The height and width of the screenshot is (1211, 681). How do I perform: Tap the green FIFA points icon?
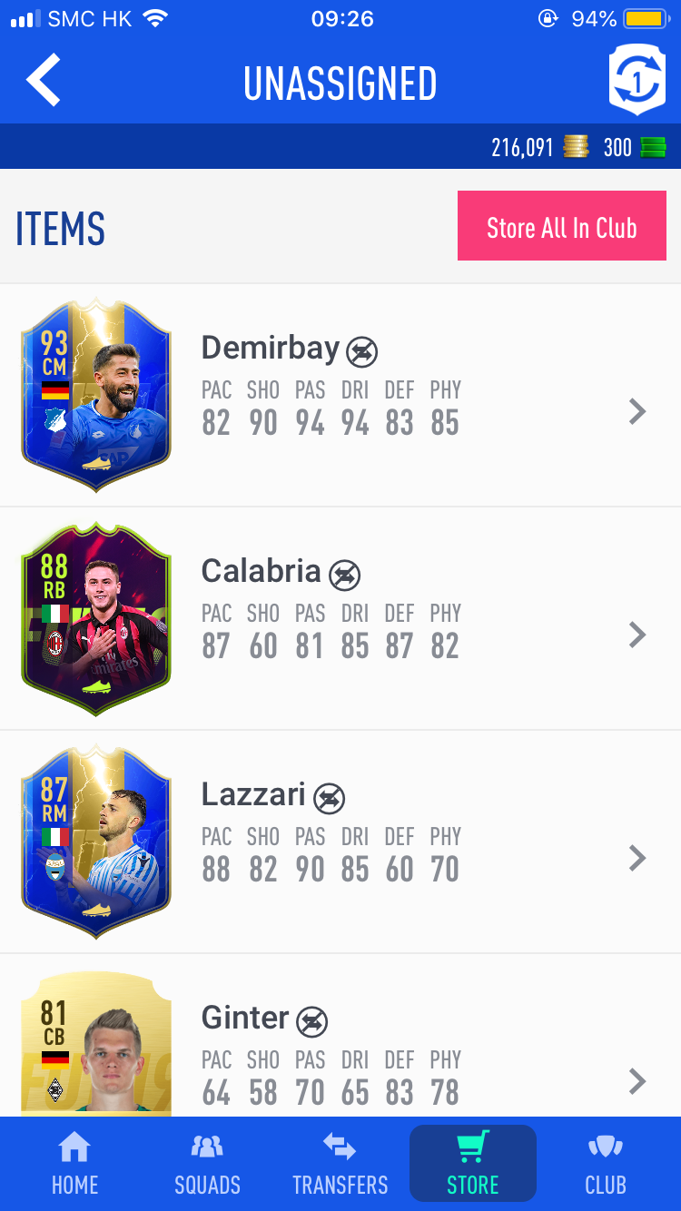coord(653,147)
